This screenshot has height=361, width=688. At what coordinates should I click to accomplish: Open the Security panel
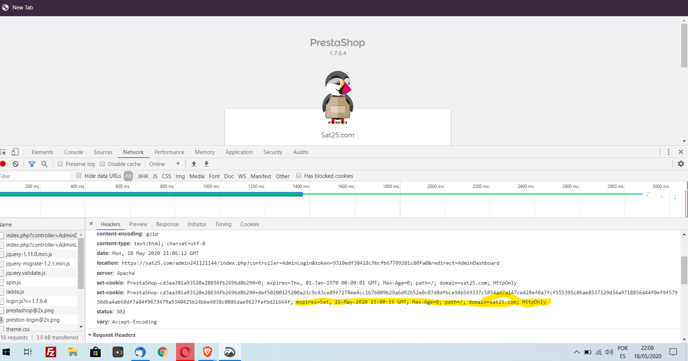click(x=273, y=152)
